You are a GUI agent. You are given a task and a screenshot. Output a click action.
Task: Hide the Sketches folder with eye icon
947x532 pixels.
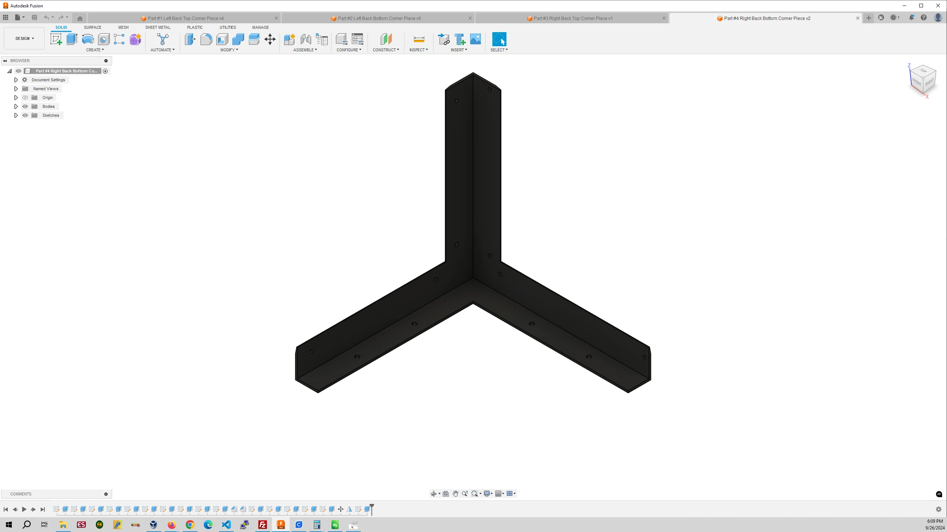(25, 115)
